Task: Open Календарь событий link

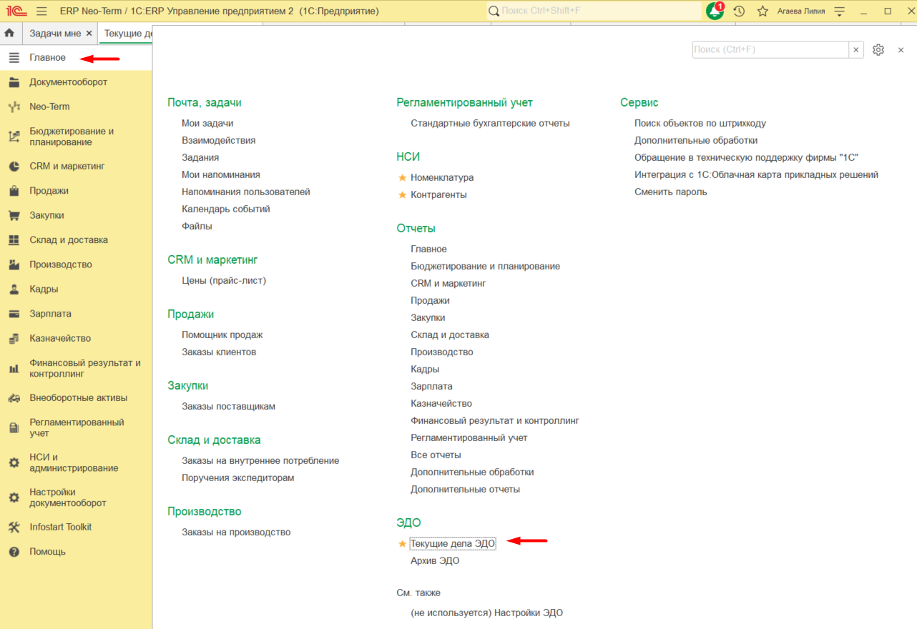Action: tap(226, 209)
